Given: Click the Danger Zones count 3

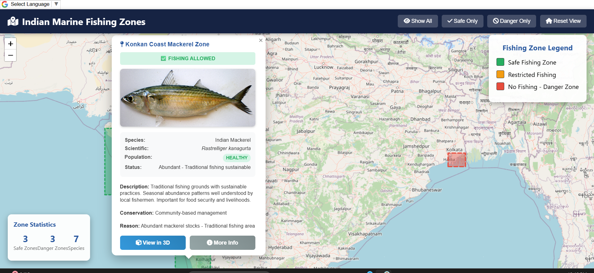Looking at the screenshot, I should tap(53, 239).
